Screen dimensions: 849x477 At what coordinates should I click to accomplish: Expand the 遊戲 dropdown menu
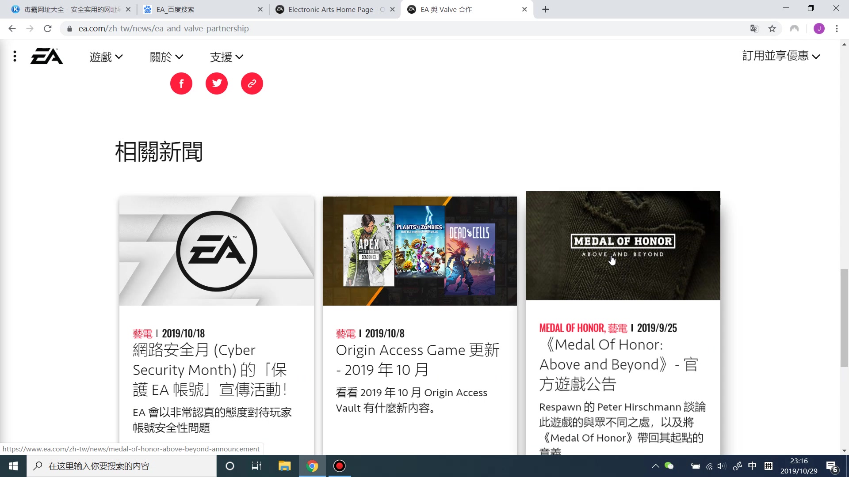pyautogui.click(x=106, y=57)
